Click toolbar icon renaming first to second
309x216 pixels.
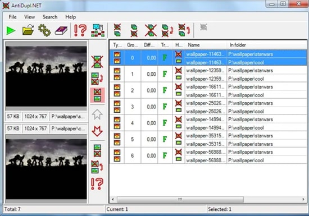pos(167,30)
